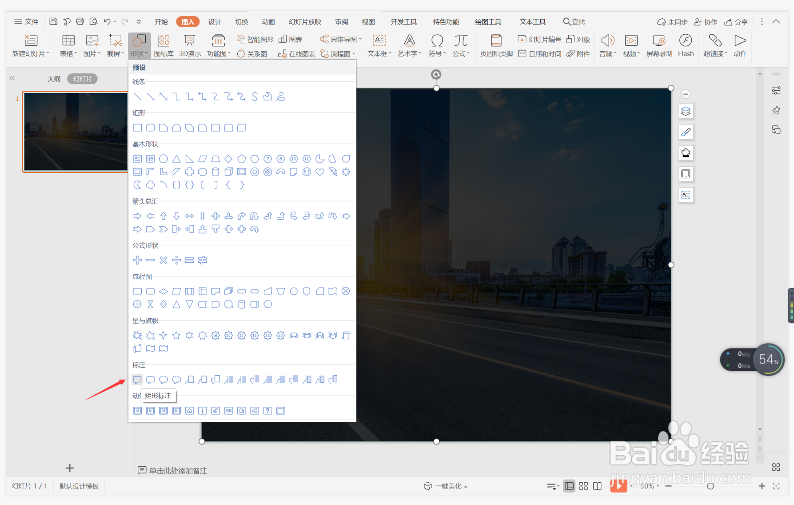
Task: Click the 一键美化 beautify button
Action: pyautogui.click(x=447, y=486)
